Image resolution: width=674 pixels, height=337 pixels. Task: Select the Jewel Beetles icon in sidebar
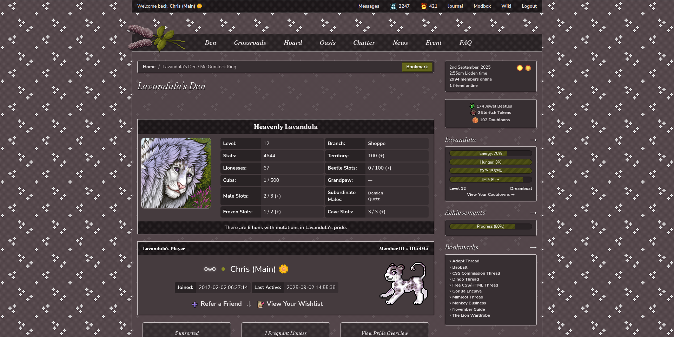(x=472, y=106)
